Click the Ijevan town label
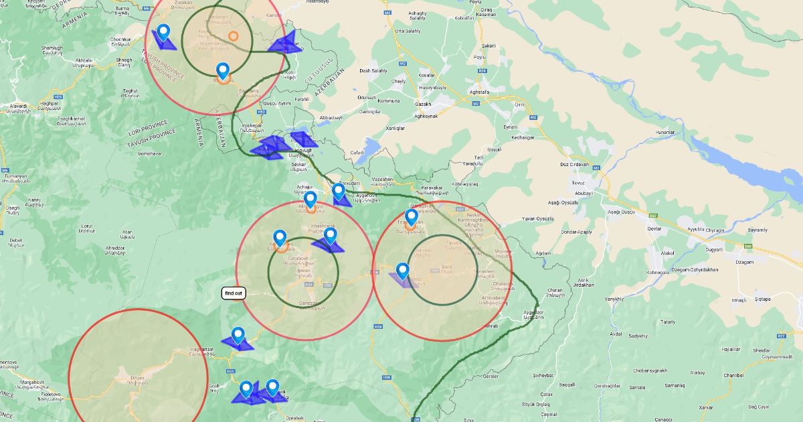 [303, 274]
